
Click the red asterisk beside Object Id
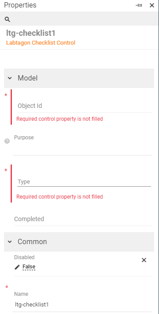pos(6,95)
